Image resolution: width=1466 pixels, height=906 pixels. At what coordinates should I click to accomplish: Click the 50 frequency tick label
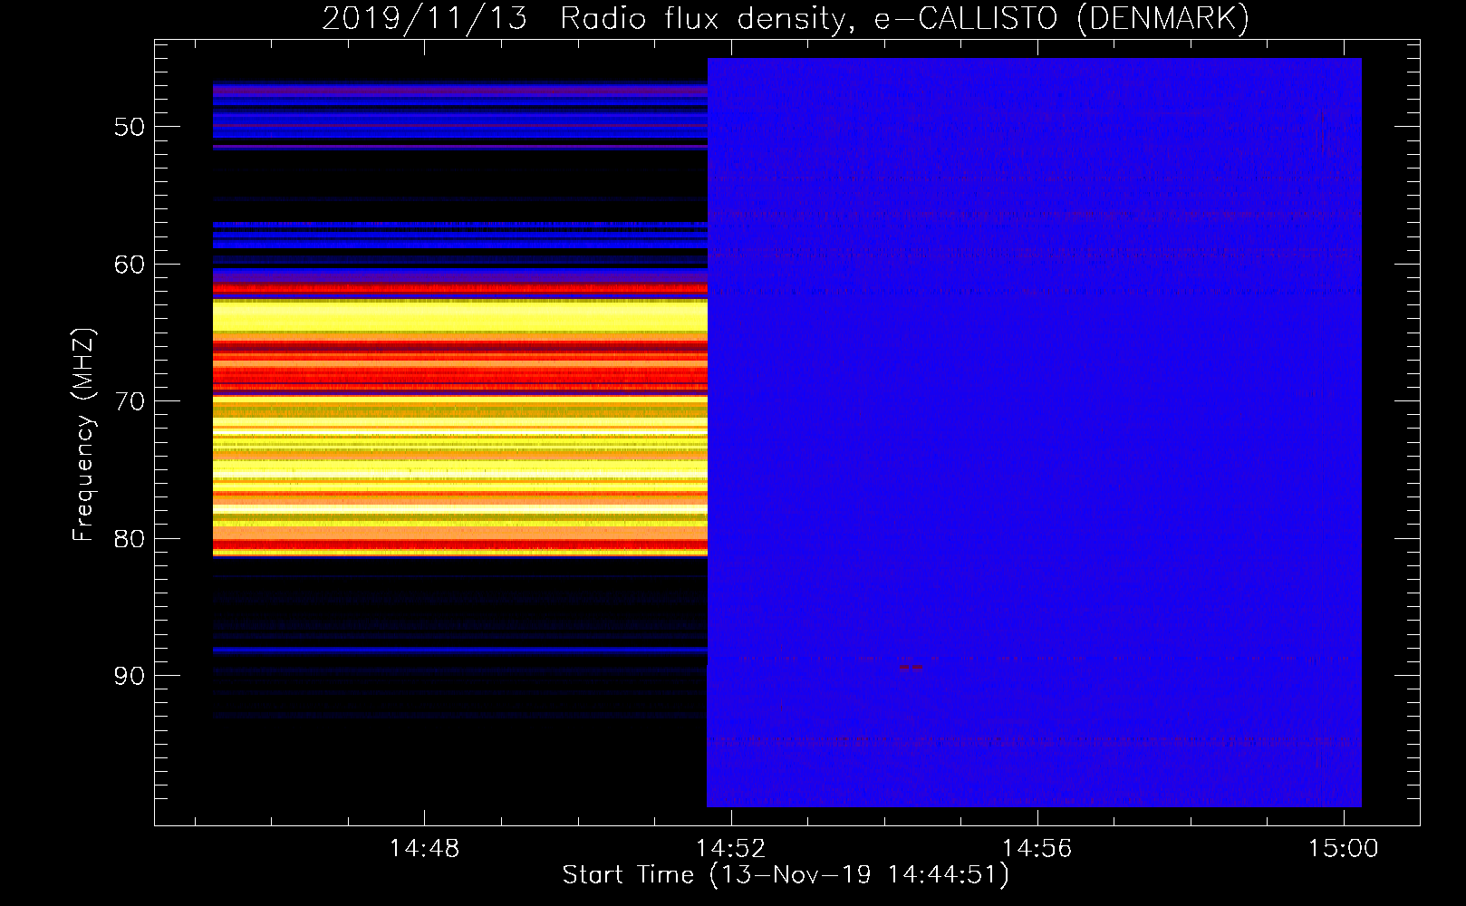(x=130, y=127)
